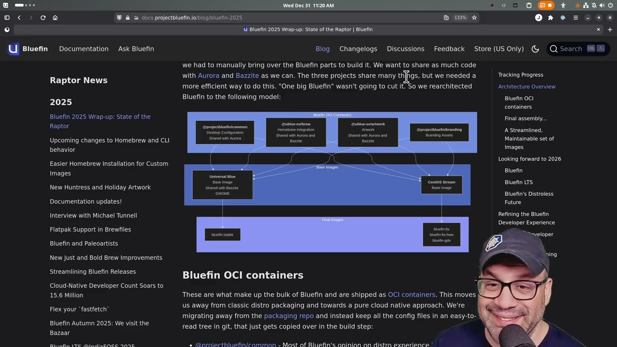Reset the 133% zoom level indicator

tap(460, 18)
